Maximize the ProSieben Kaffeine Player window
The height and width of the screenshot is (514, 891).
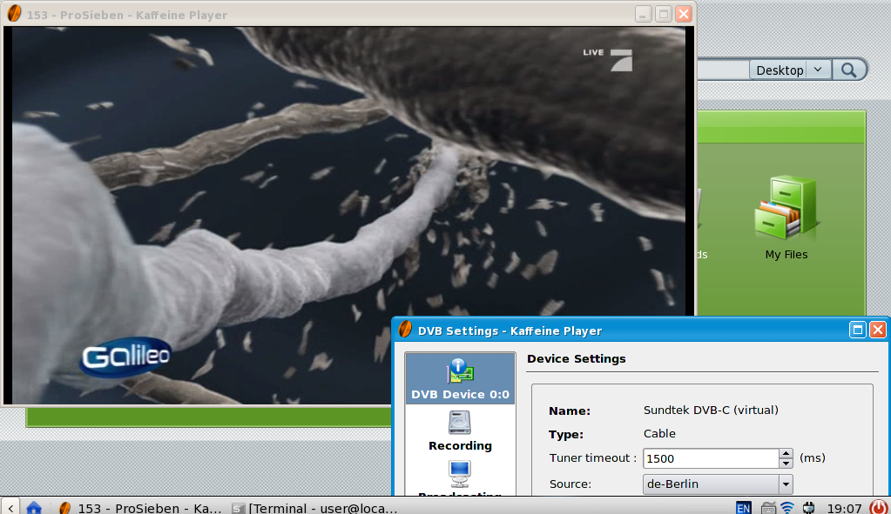(x=663, y=14)
